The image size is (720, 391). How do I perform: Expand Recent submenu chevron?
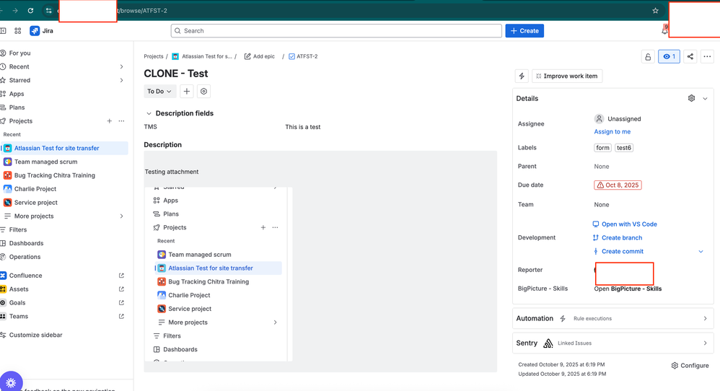coord(122,66)
